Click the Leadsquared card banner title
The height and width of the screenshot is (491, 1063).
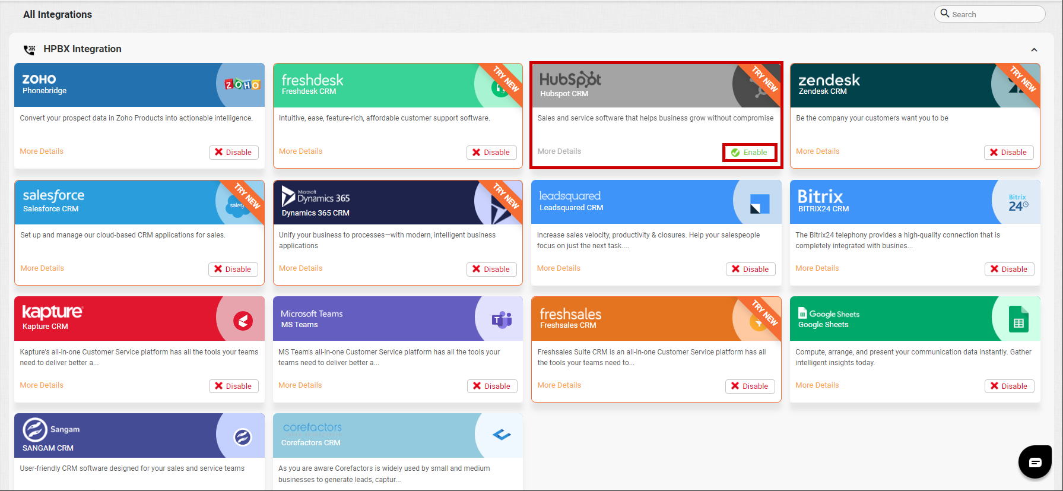coord(570,196)
